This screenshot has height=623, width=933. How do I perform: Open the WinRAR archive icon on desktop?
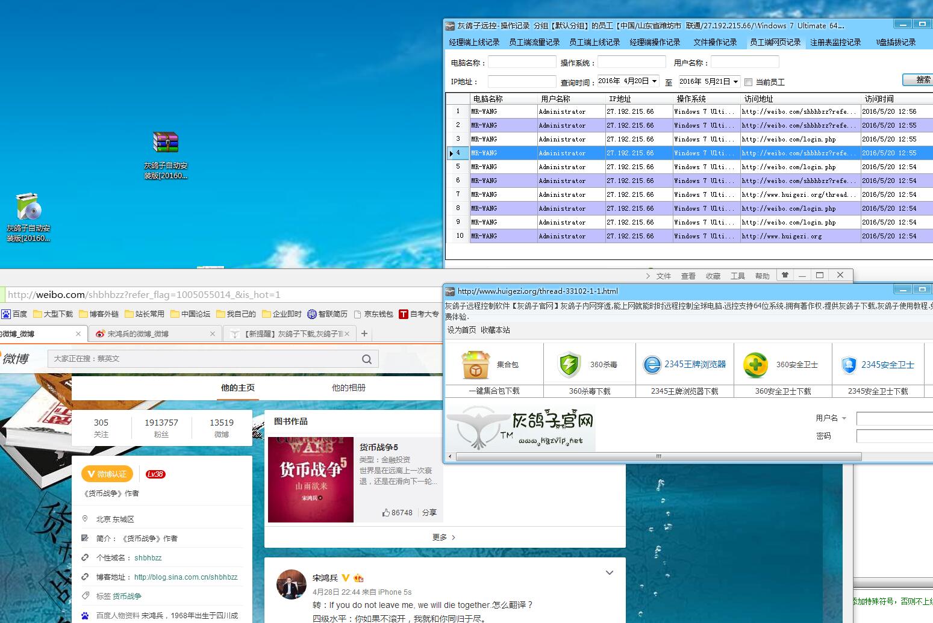click(x=166, y=143)
